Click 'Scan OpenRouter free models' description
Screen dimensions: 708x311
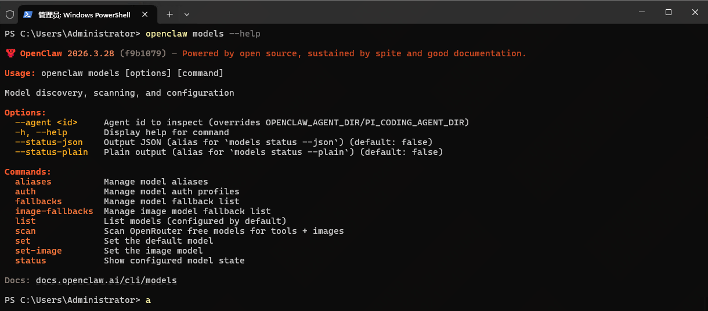[x=224, y=231]
